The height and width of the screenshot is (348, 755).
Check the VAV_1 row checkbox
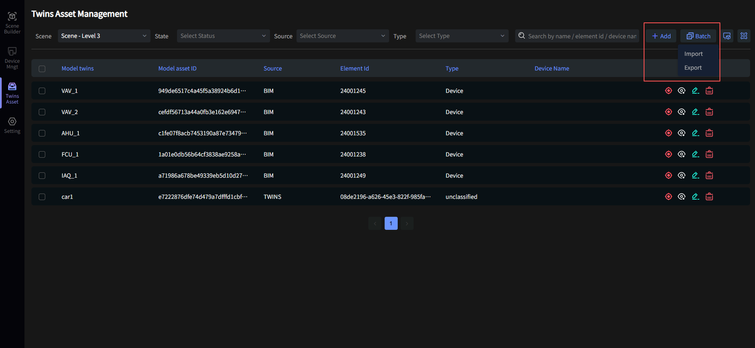coord(42,91)
